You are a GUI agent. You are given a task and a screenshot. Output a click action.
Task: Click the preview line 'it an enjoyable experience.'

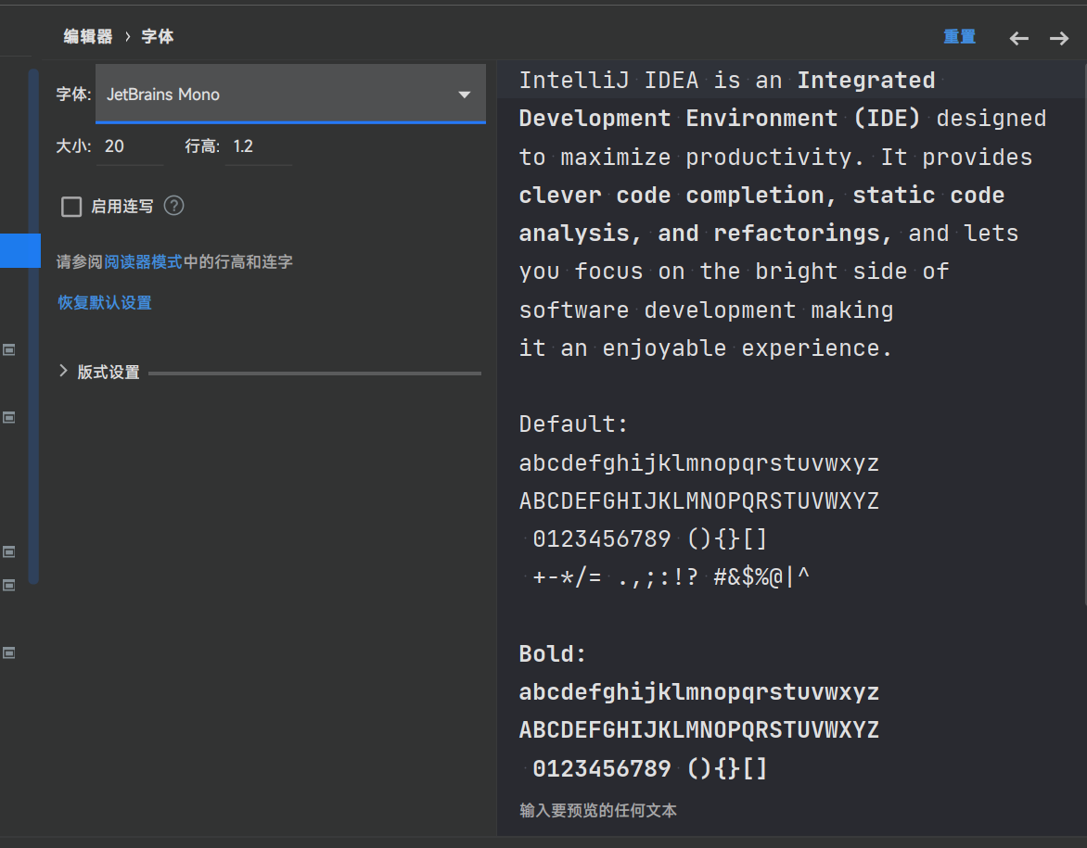(706, 348)
